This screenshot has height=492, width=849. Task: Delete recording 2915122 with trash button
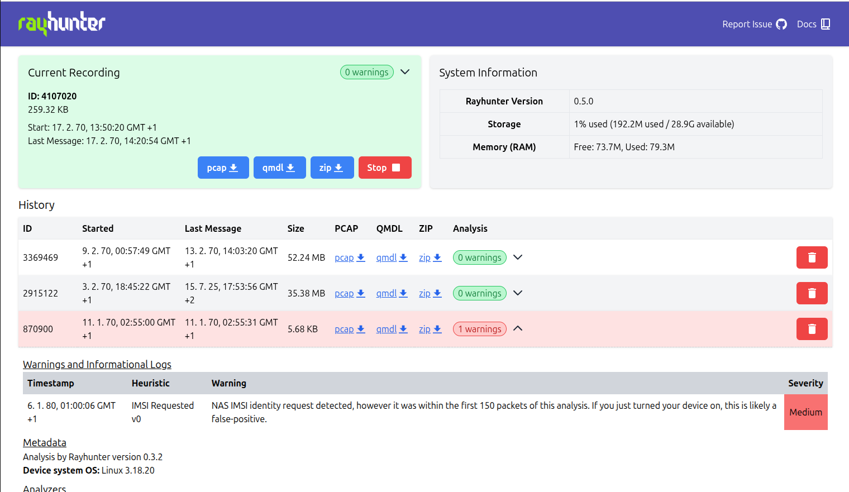click(812, 293)
